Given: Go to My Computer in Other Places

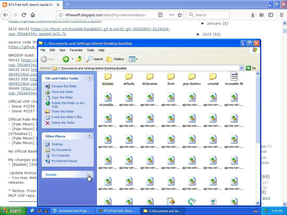Looking at the screenshot, I should [x=61, y=155].
